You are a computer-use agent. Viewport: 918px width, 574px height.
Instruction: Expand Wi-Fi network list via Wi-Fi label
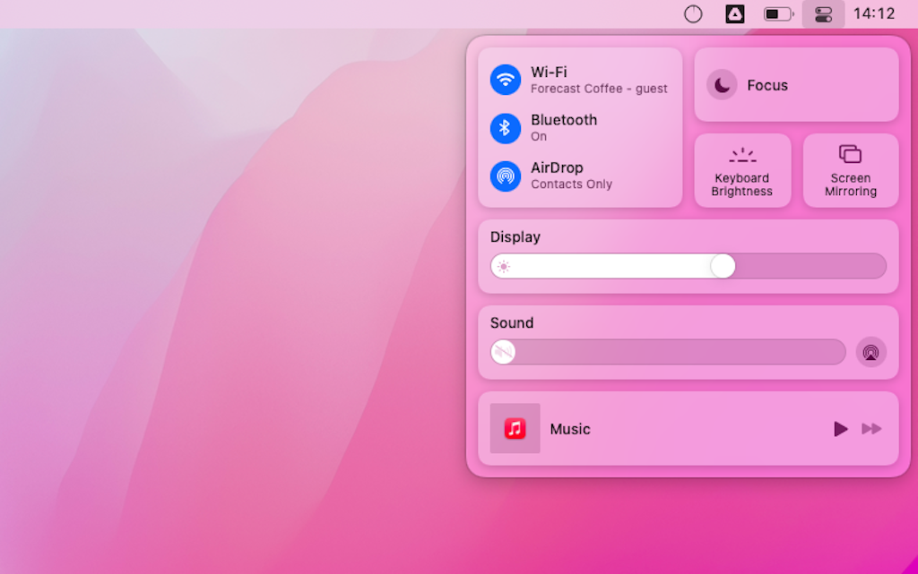[549, 73]
